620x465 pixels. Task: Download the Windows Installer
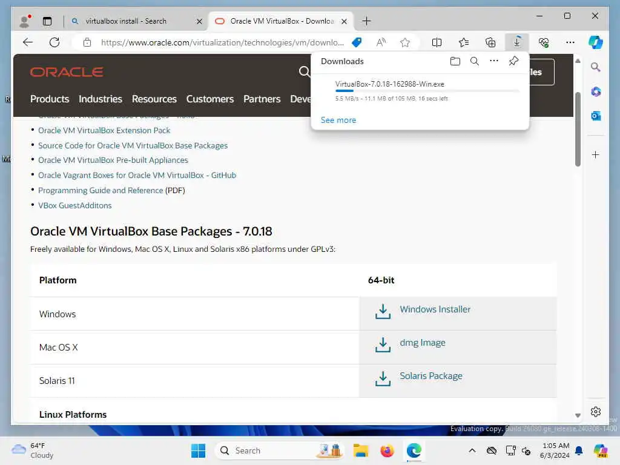435,309
